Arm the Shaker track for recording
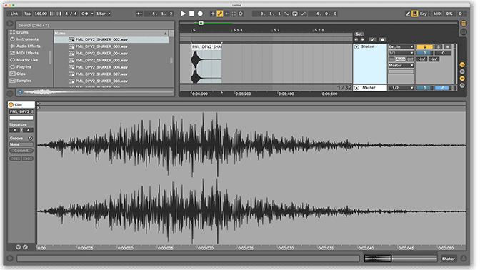This screenshot has width=480, height=270. (447, 46)
